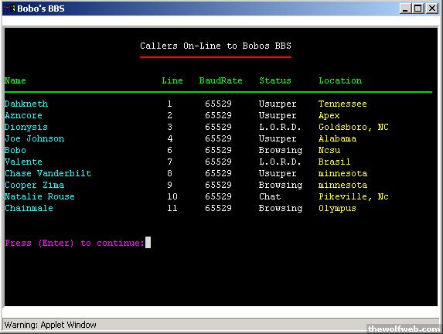This screenshot has height=334, width=443.
Task: Click 'Callers On-Line to Bobos BBS' heading
Action: [x=216, y=46]
